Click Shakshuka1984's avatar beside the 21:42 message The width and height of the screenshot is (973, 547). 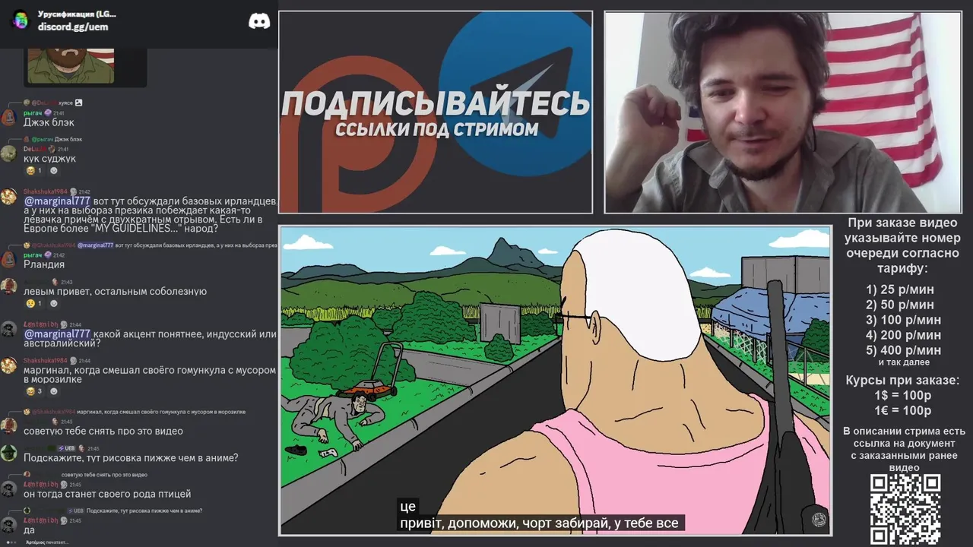[x=8, y=197]
